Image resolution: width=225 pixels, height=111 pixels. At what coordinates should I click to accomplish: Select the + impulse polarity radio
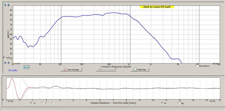click(43, 103)
